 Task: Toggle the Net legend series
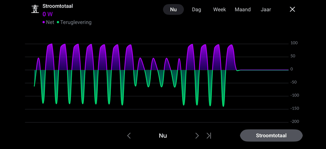pyautogui.click(x=48, y=22)
